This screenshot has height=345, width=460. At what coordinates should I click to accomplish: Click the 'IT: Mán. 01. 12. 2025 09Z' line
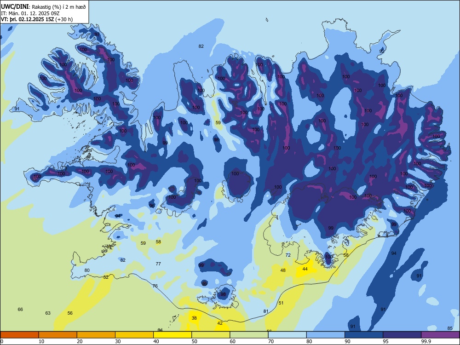pyautogui.click(x=30, y=13)
